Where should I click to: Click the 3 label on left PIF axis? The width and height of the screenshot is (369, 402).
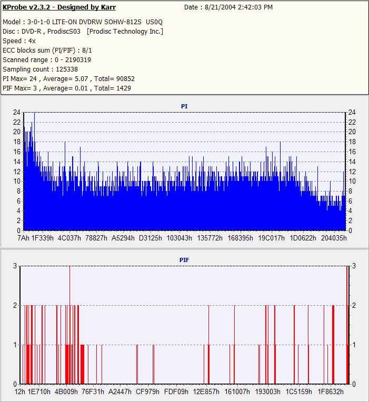(15, 266)
